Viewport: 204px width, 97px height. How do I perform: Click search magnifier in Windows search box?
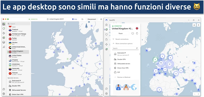pyautogui.click(x=137, y=48)
